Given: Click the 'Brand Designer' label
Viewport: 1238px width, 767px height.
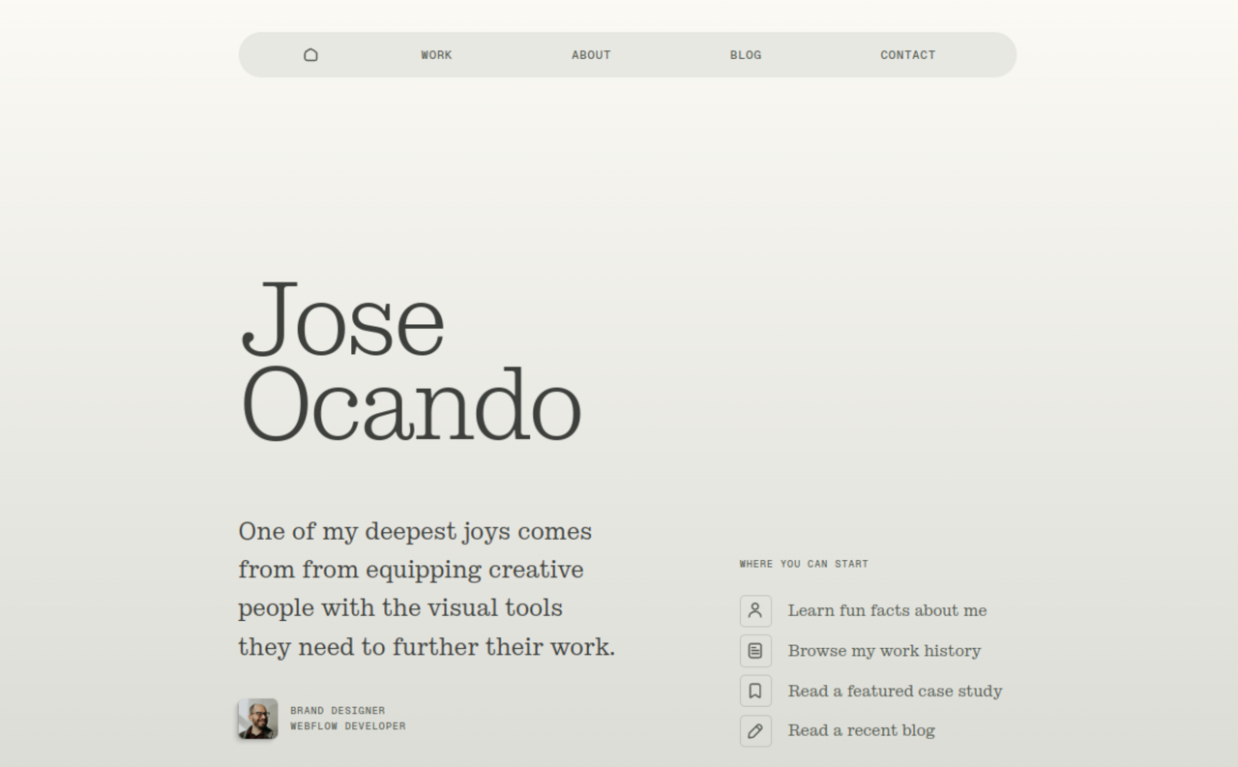Looking at the screenshot, I should 338,711.
